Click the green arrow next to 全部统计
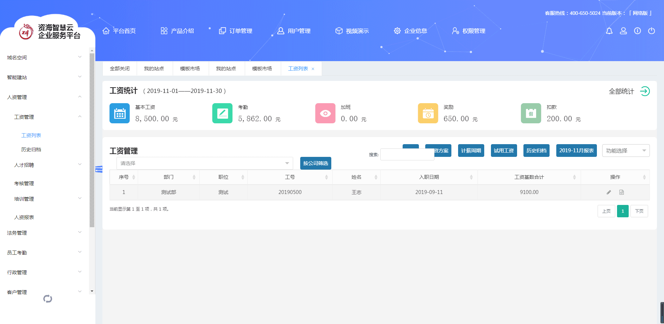Image resolution: width=664 pixels, height=324 pixels. (645, 91)
